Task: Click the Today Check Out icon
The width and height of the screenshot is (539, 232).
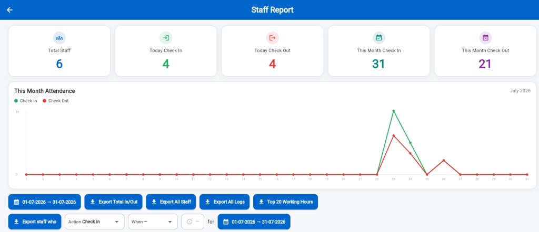Action: pos(272,38)
